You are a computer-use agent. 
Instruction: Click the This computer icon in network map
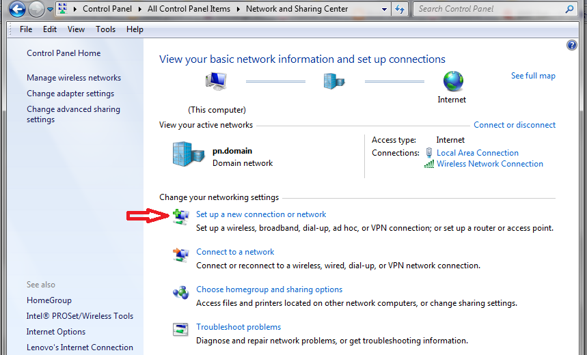[x=217, y=82]
